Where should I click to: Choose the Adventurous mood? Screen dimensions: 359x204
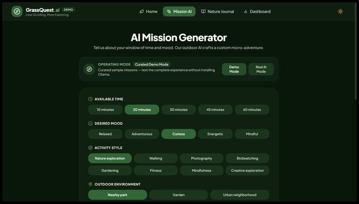[142, 134]
